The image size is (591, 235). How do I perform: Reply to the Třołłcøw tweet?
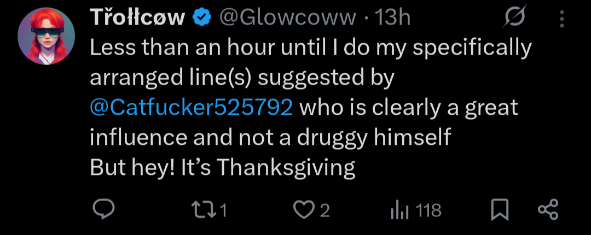point(102,210)
